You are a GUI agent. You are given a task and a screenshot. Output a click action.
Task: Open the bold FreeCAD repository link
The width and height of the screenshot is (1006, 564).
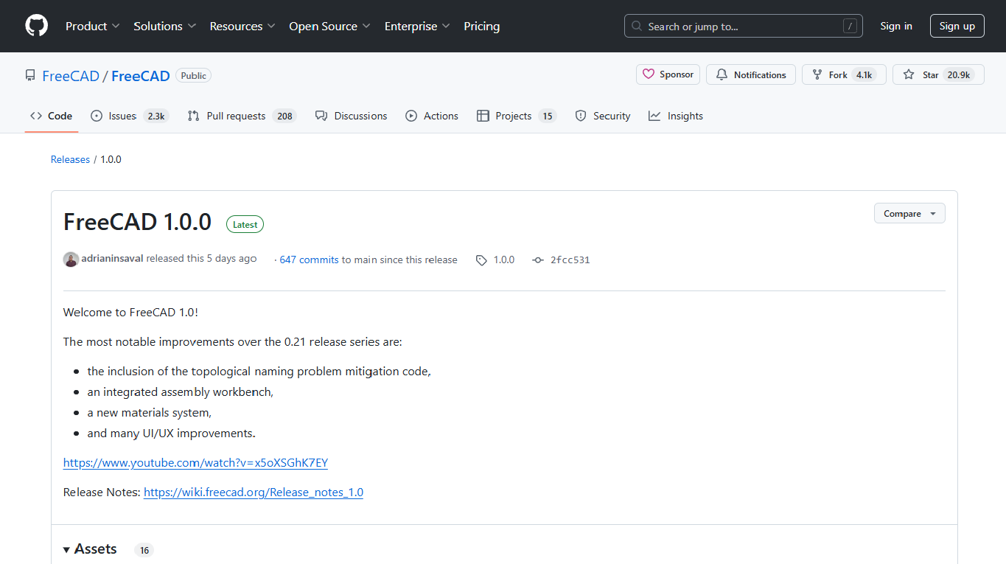pos(141,76)
